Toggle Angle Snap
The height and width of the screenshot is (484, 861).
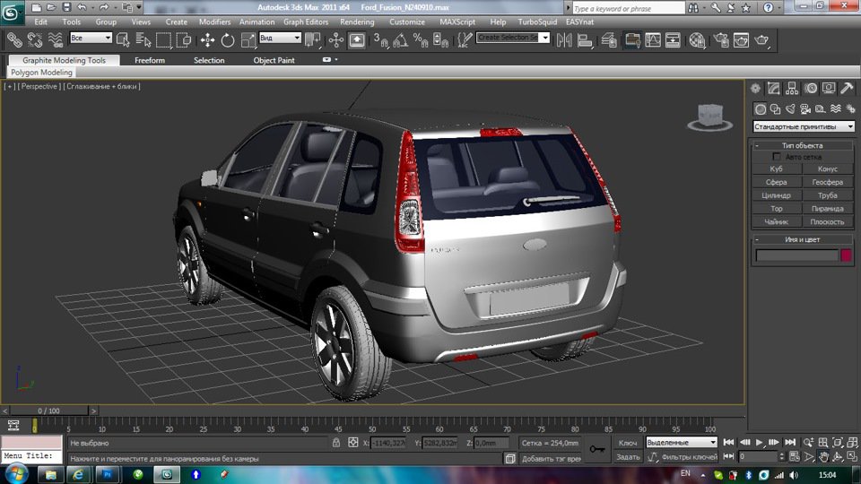(400, 39)
